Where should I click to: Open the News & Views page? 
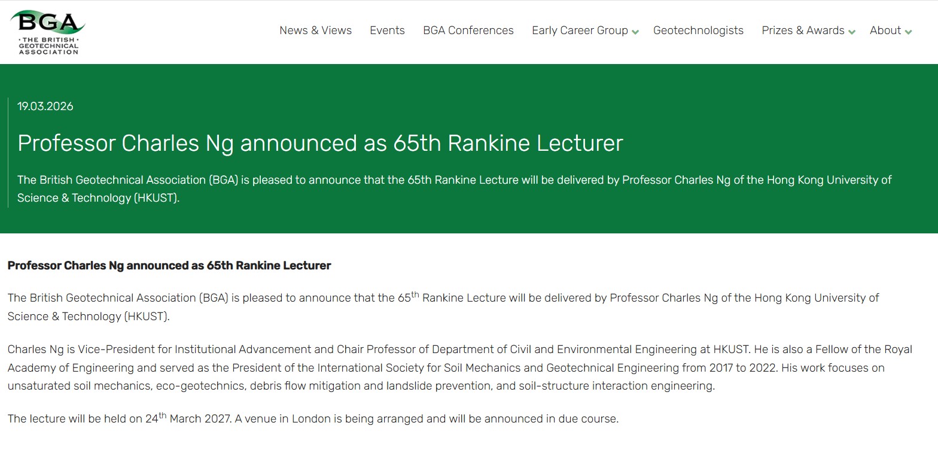315,31
